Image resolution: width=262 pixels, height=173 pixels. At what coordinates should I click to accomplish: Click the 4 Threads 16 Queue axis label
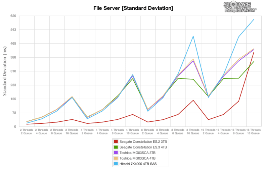tap(132, 131)
